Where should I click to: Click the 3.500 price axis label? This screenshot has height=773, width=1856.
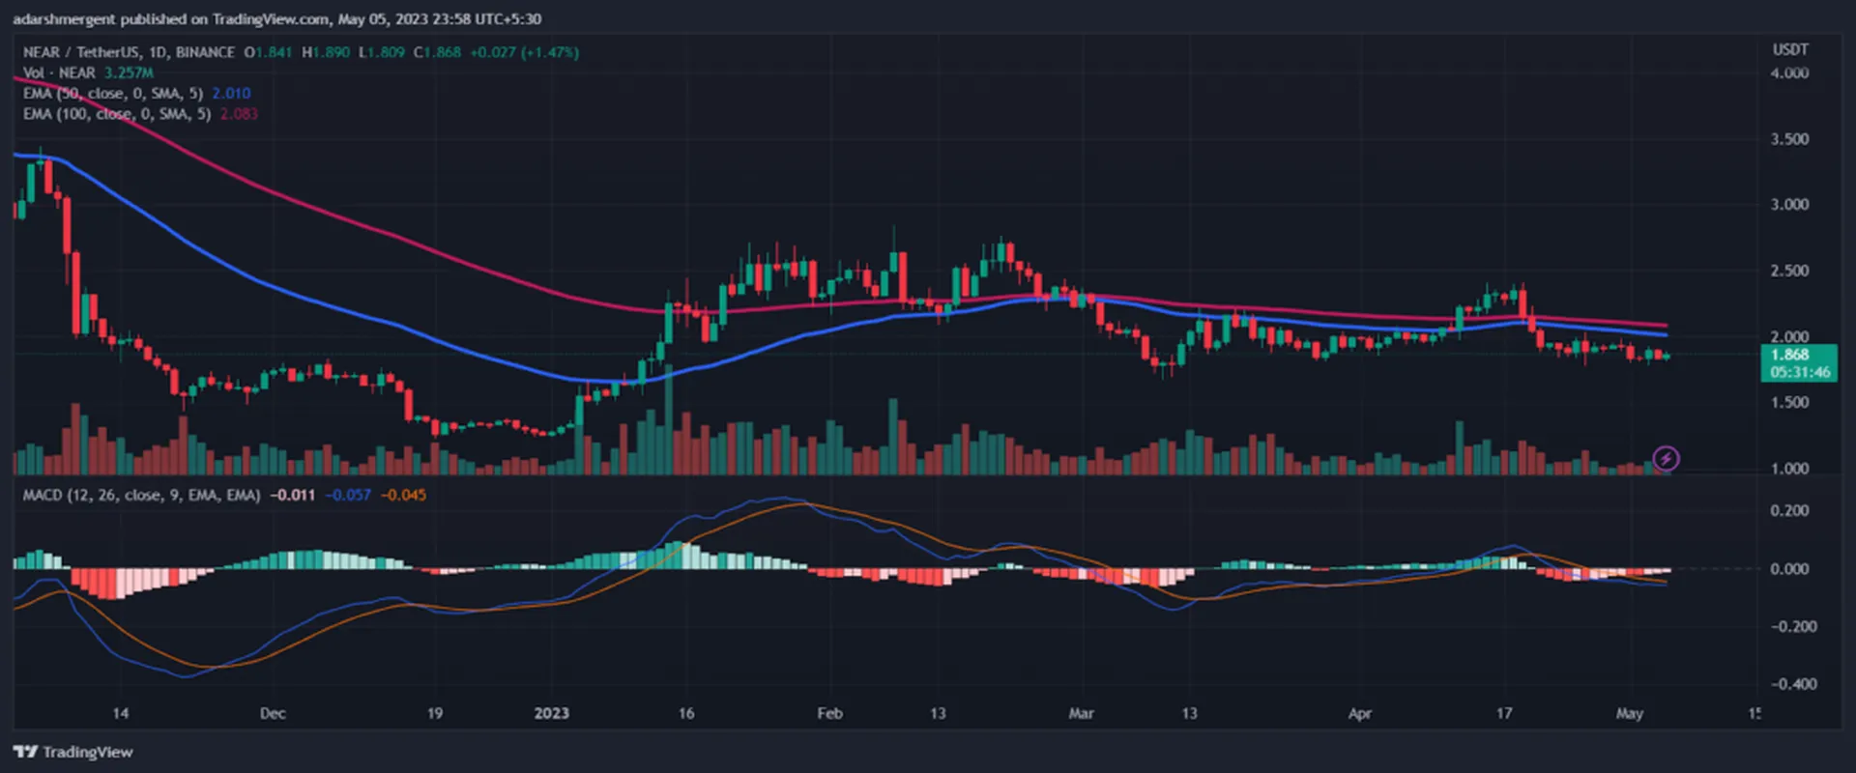[1789, 139]
